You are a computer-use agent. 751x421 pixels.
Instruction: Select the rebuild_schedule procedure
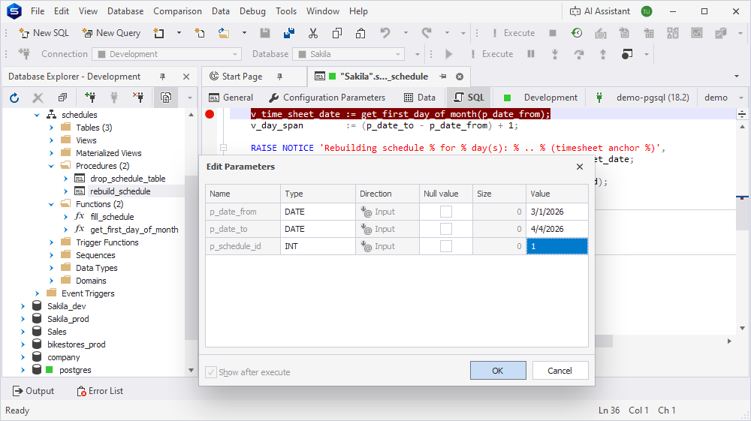120,191
